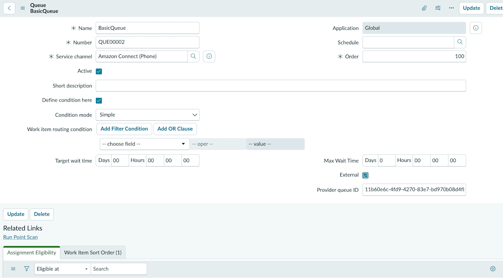This screenshot has height=278, width=503.
Task: Toggle the Define condition here checkbox
Action: coord(99,100)
